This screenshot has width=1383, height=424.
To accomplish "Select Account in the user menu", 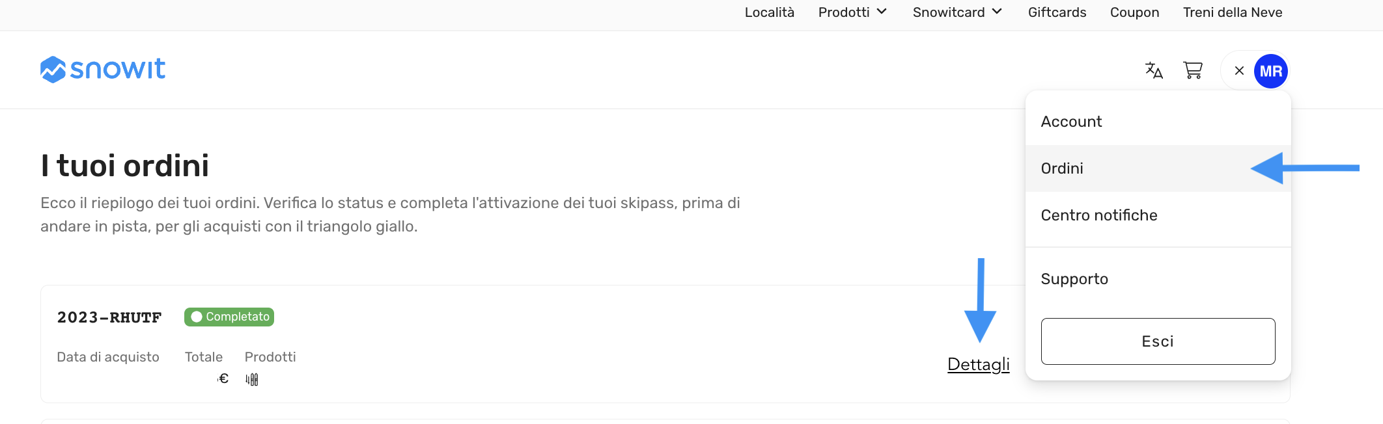I will (1071, 122).
